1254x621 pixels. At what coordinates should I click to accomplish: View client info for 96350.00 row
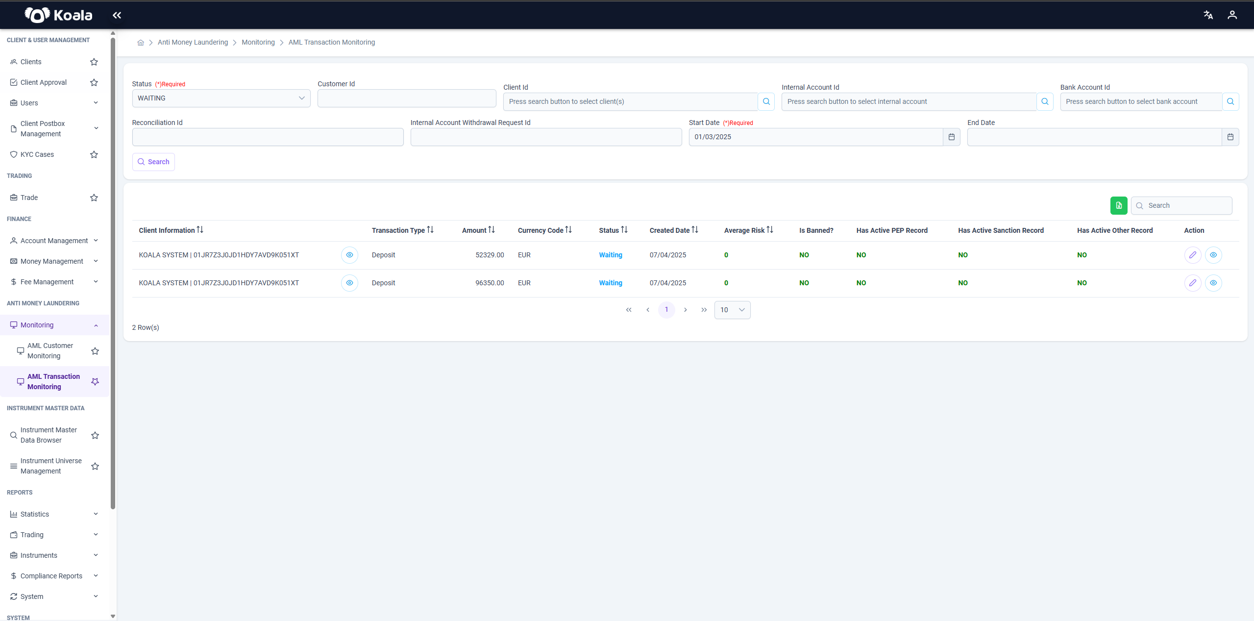349,283
